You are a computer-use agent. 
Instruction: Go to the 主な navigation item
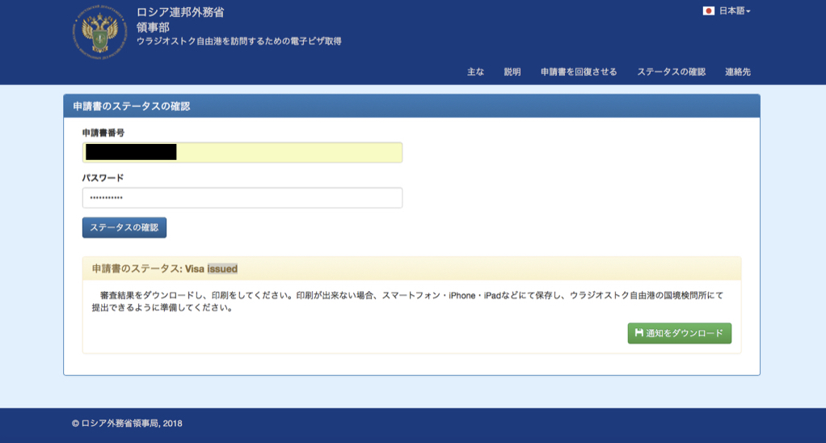click(475, 72)
